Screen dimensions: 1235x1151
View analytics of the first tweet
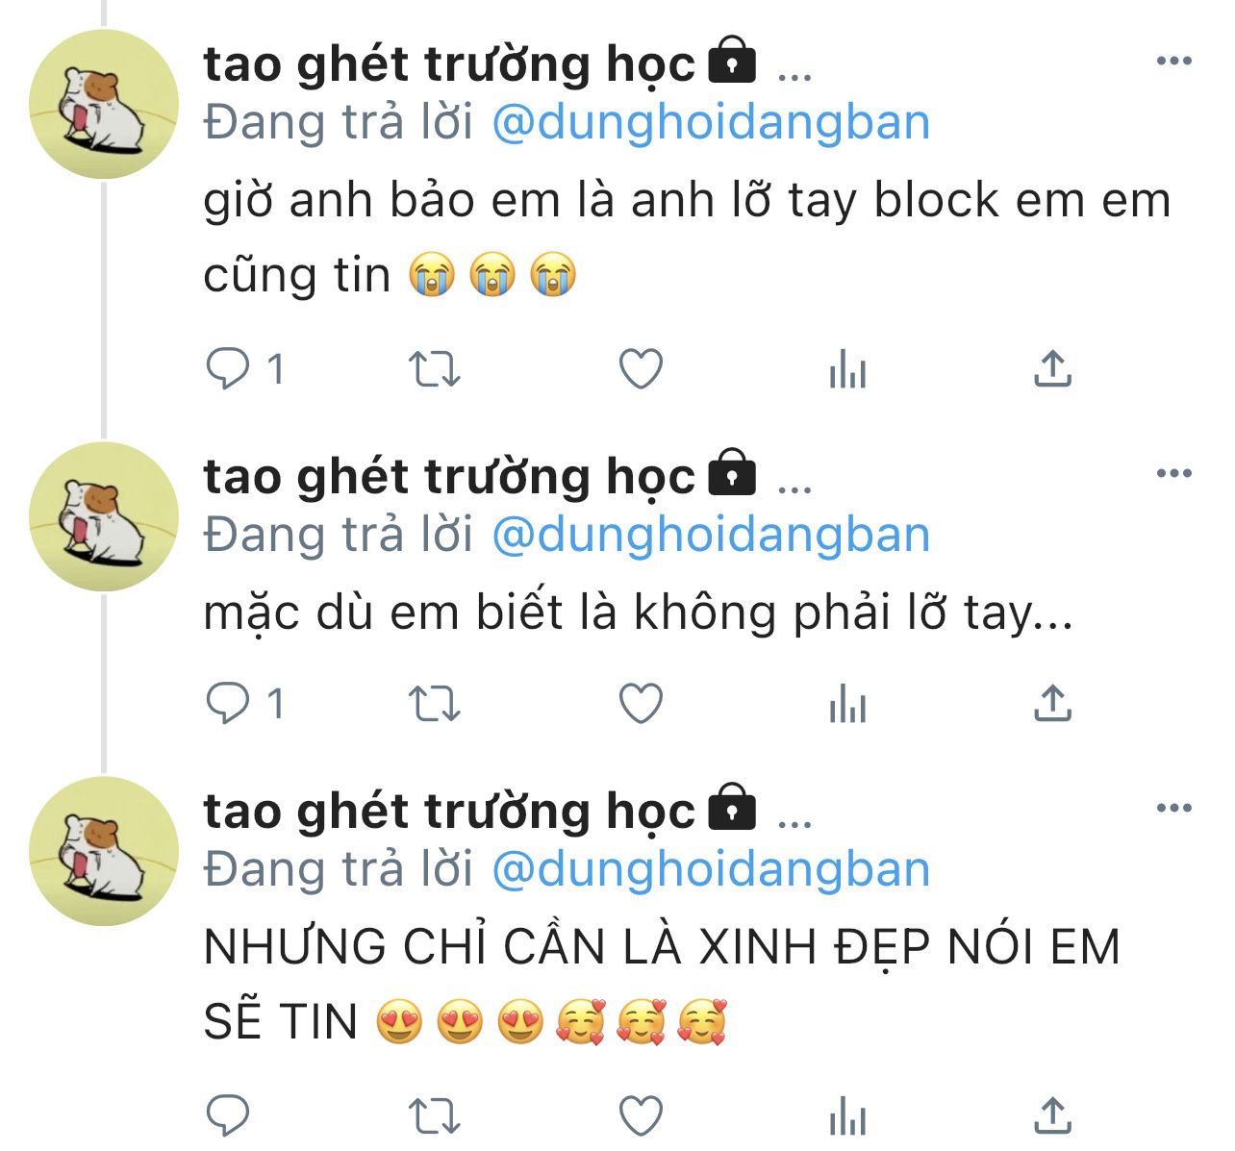coord(847,369)
